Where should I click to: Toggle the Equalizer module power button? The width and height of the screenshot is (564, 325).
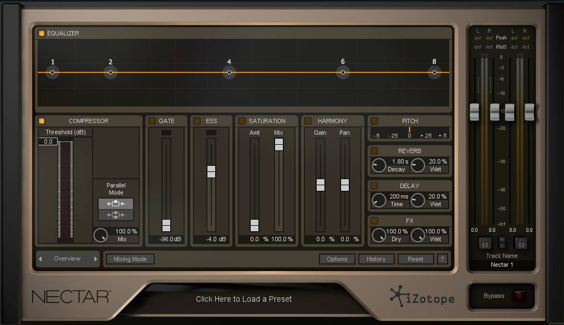(42, 33)
